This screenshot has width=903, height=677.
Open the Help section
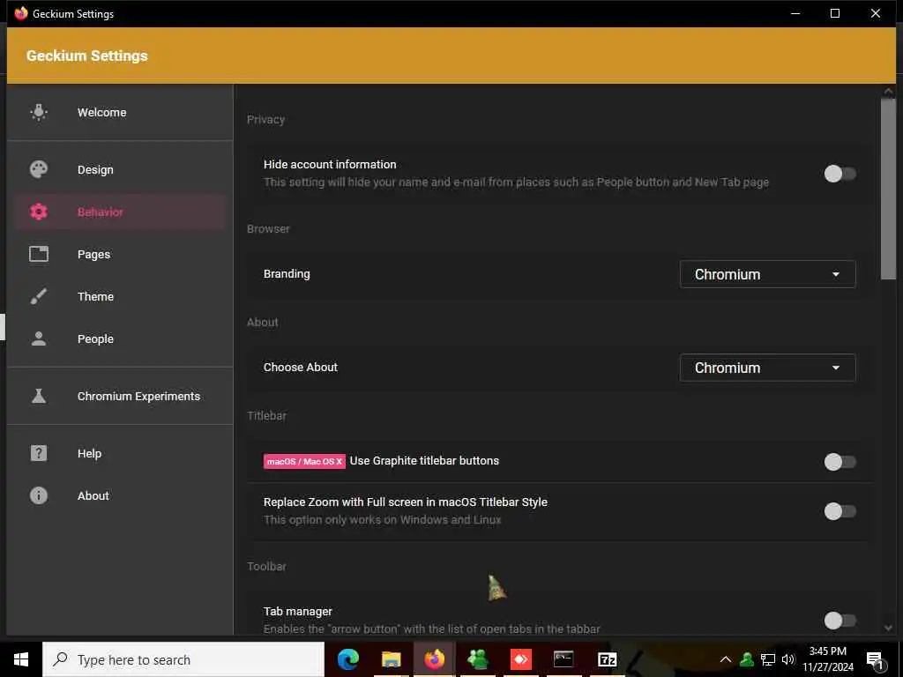tap(120, 453)
